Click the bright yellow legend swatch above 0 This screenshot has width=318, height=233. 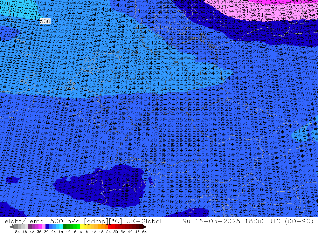(x=82, y=227)
